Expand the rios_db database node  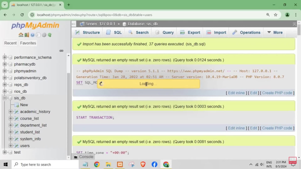pos(5,91)
